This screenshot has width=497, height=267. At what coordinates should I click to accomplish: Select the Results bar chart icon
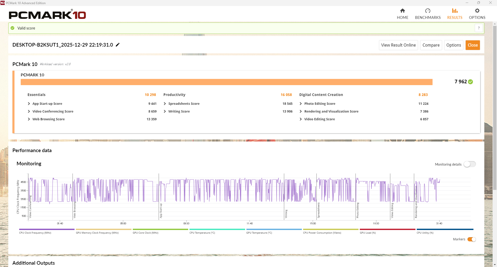coord(455,11)
